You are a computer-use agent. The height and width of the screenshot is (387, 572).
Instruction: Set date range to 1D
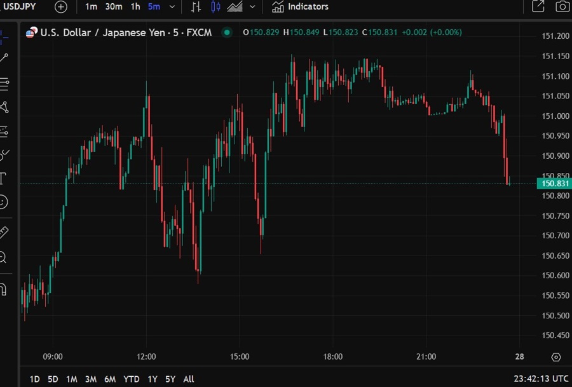35,379
